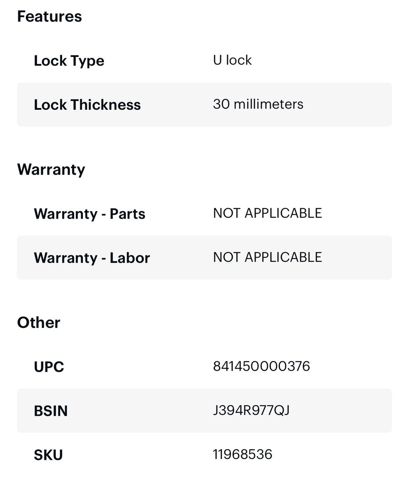
Task: Click the shaded Lock Thickness row background
Action: (x=204, y=104)
